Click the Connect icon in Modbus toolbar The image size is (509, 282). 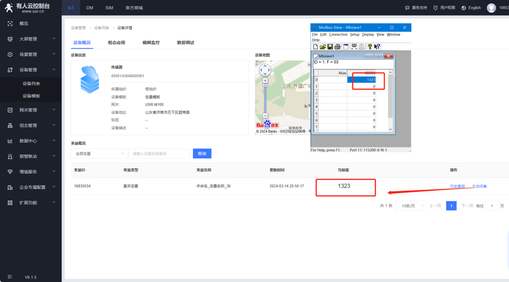354,47
